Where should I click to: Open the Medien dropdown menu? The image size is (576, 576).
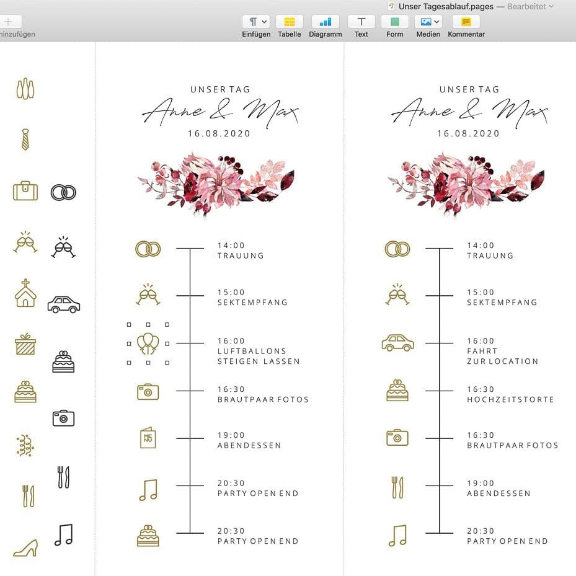[428, 22]
